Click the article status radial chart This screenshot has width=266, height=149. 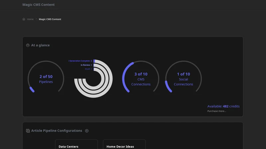[x=93, y=78]
